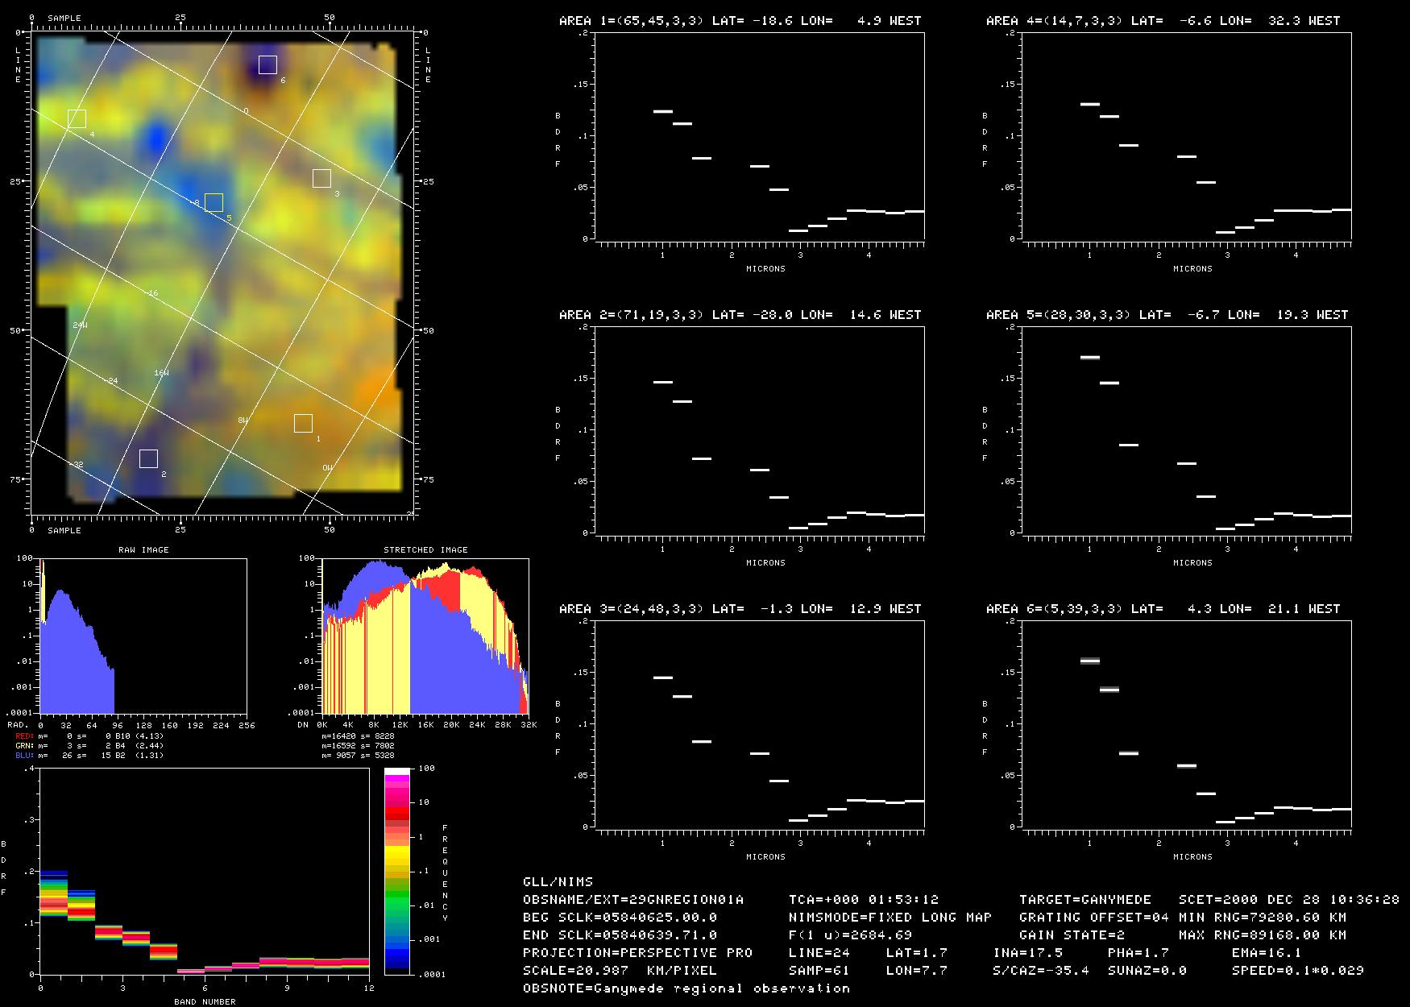The width and height of the screenshot is (1410, 1007).
Task: Select the RAW IMAGE histogram
Action: pyautogui.click(x=143, y=636)
